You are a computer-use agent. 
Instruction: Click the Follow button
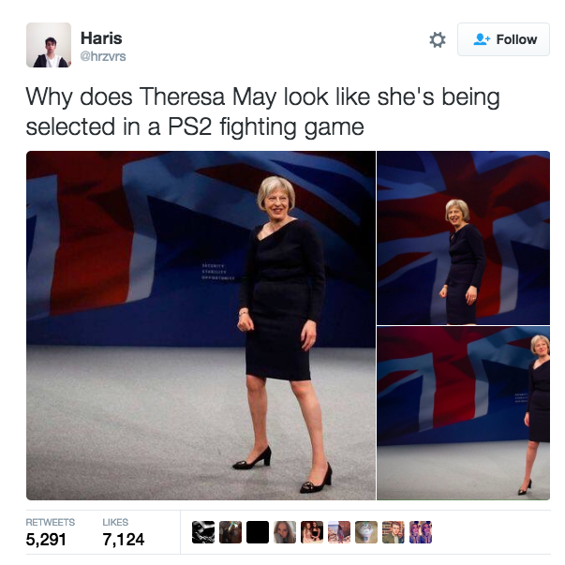click(x=503, y=39)
